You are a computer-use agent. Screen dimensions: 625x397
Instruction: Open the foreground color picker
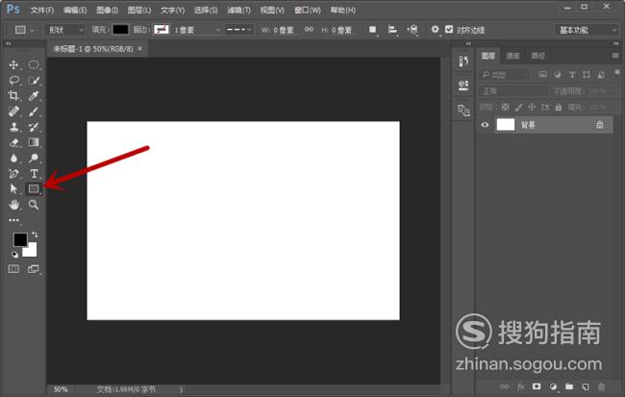(20, 239)
